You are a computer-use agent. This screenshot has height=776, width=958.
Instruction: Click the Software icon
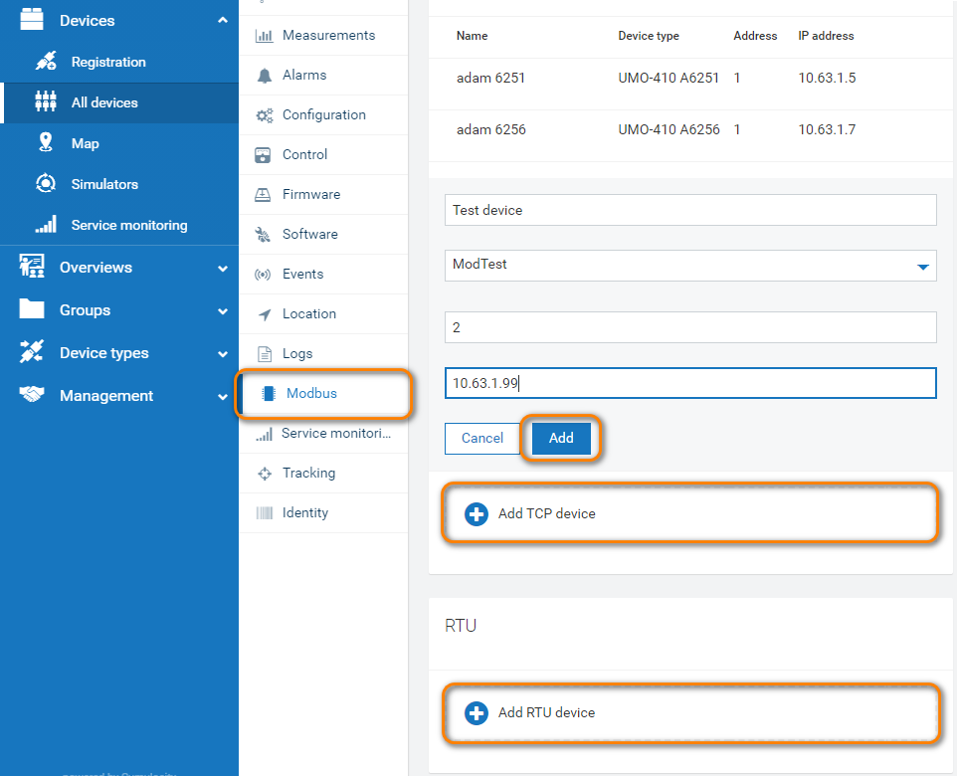click(263, 235)
